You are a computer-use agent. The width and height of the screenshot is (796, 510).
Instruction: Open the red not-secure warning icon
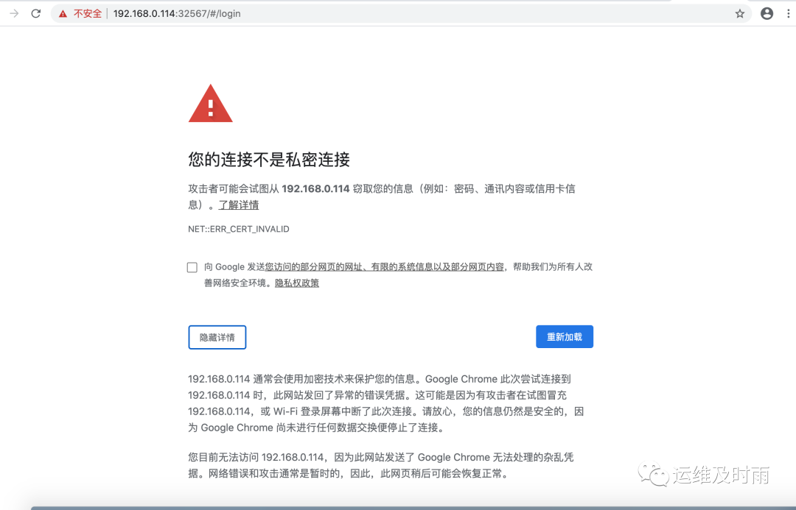63,14
